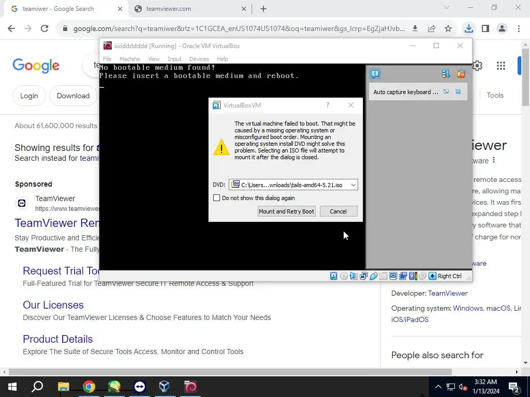Open Windows Start menu
The height and width of the screenshot is (397, 530).
[x=12, y=387]
